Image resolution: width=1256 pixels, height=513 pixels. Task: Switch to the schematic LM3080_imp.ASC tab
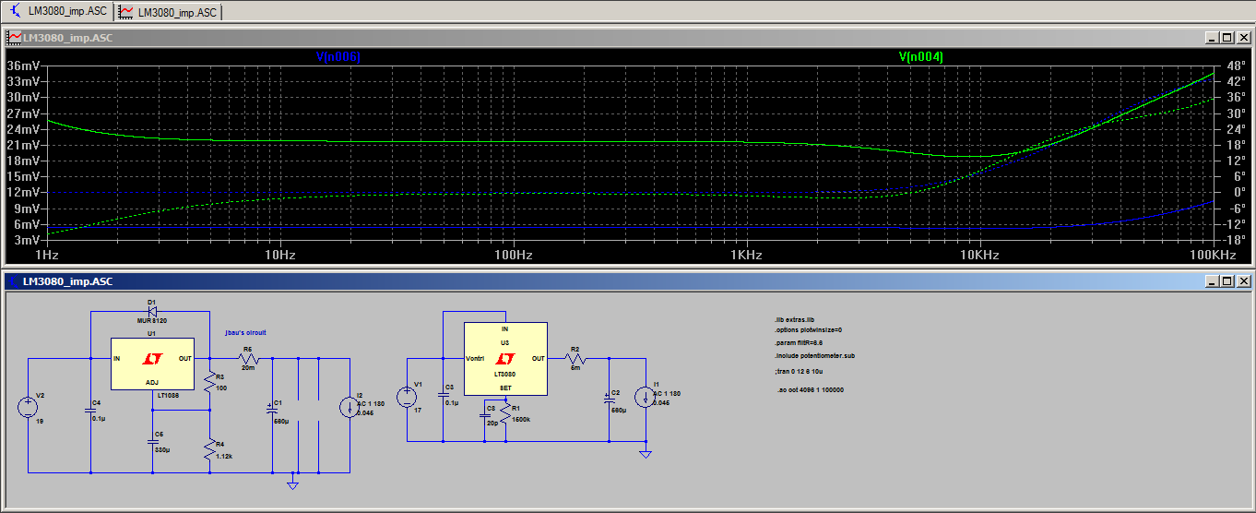coord(57,12)
